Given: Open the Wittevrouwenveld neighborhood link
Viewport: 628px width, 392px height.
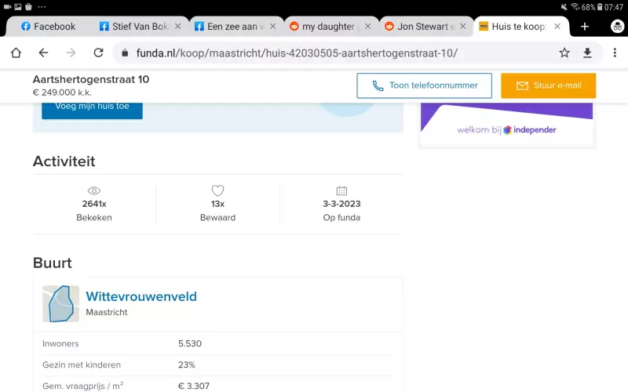Looking at the screenshot, I should pyautogui.click(x=141, y=296).
